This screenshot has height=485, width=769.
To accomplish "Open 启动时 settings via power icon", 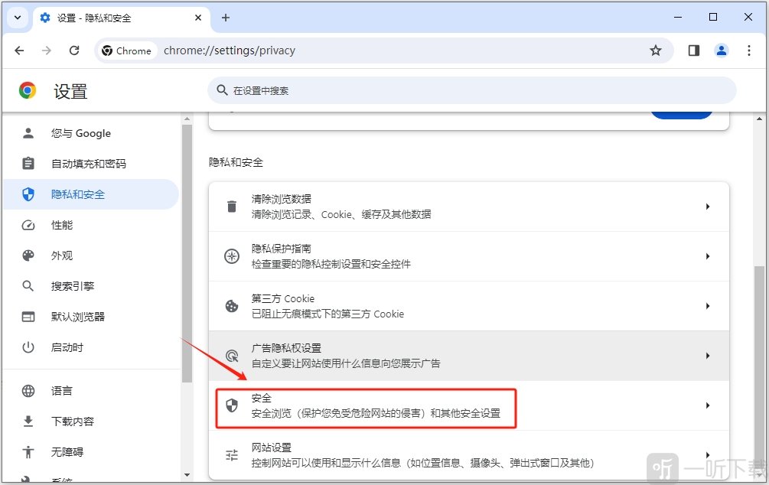I will (x=28, y=347).
